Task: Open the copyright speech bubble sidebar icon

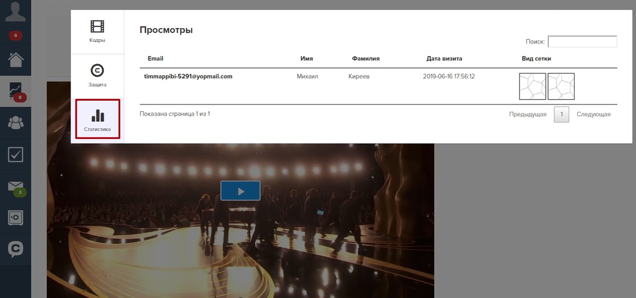Action: [x=15, y=249]
